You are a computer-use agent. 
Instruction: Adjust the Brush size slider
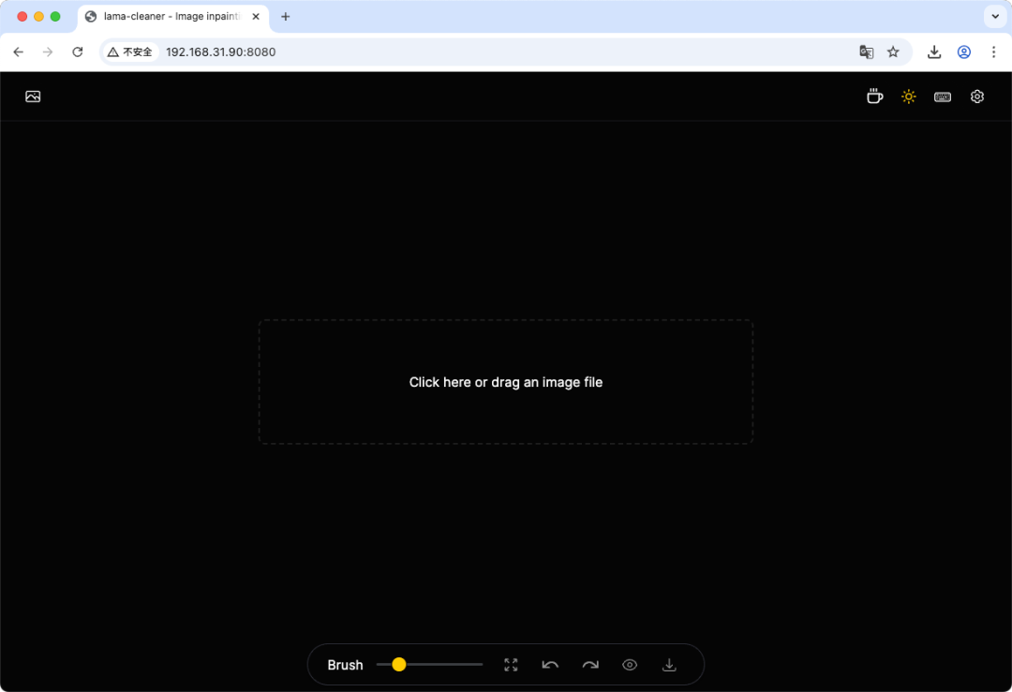399,664
